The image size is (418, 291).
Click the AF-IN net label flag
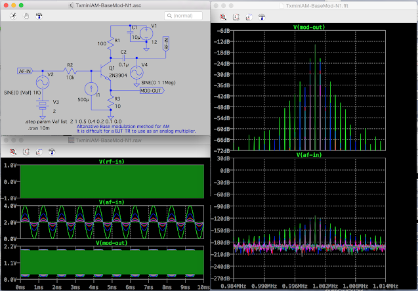(x=26, y=71)
